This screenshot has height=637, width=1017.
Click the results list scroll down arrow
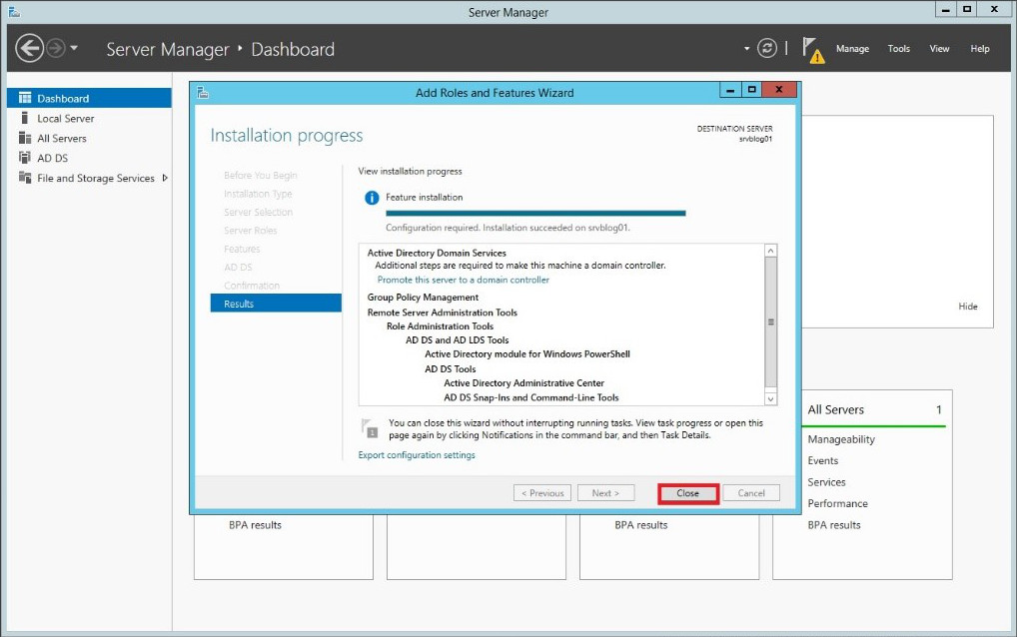[770, 399]
